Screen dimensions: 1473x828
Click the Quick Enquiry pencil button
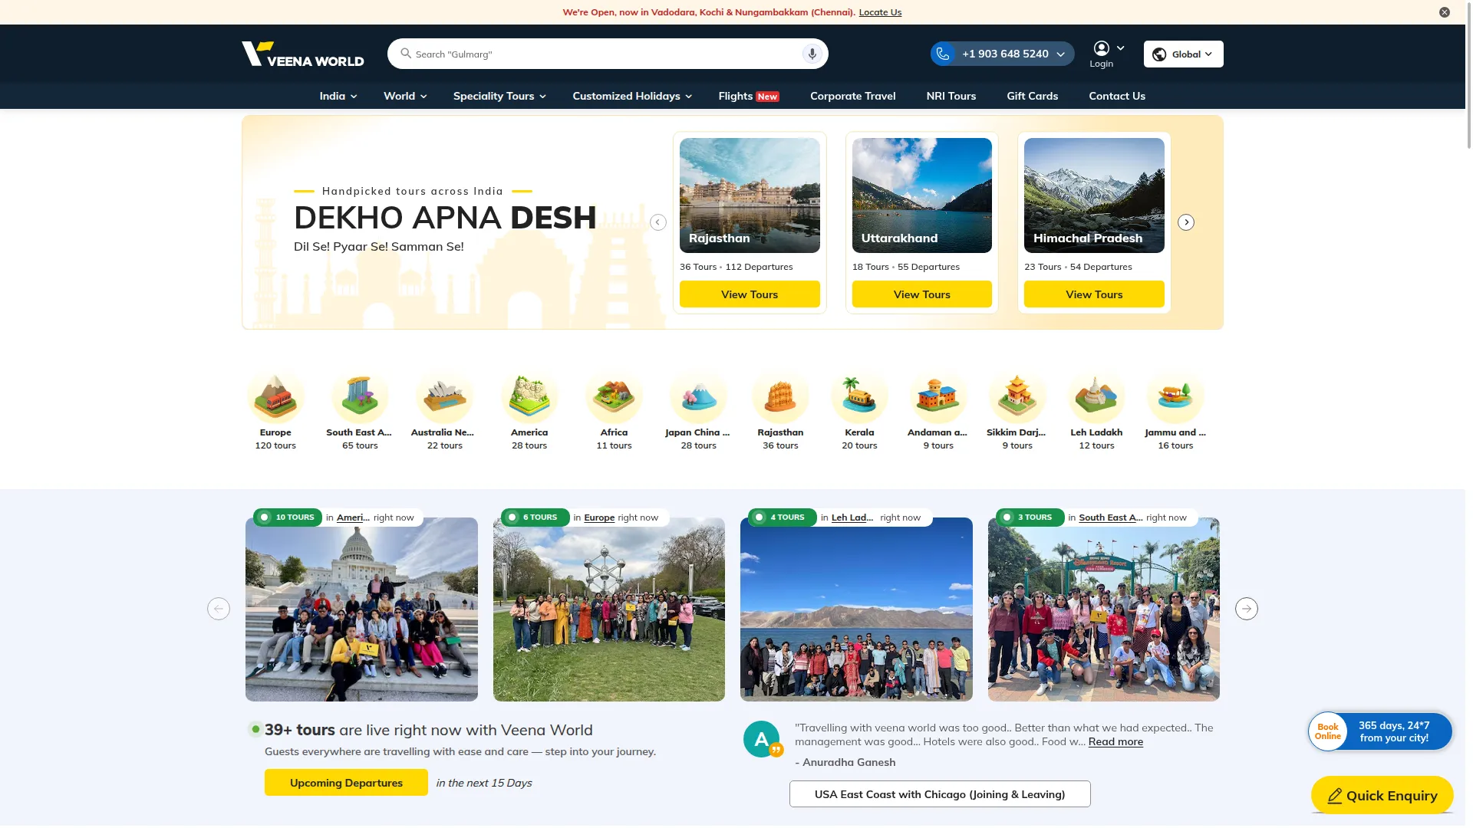click(x=1382, y=795)
